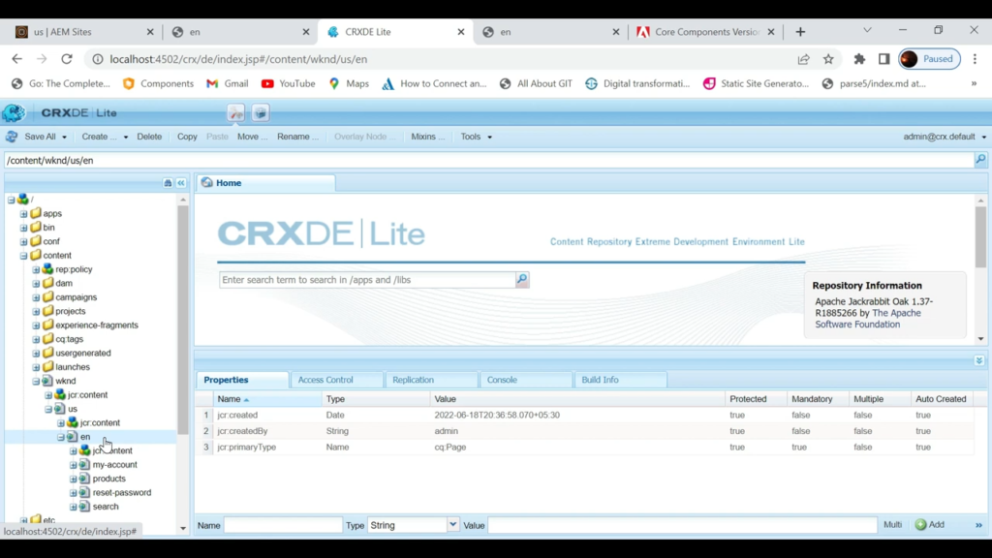This screenshot has width=992, height=558.
Task: Collapse the navigation tree panel with double-arrow icon
Action: coord(180,182)
